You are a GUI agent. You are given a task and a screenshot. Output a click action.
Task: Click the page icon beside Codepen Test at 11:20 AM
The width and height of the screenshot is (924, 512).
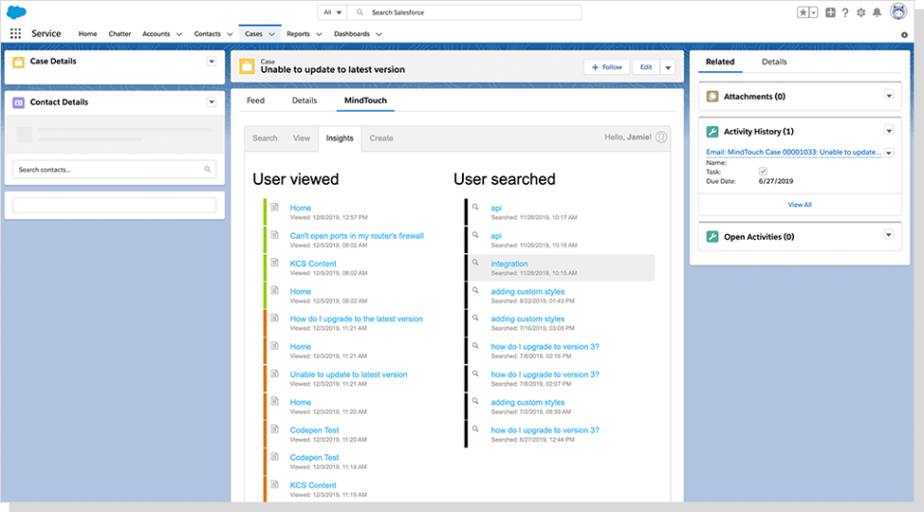click(x=274, y=429)
